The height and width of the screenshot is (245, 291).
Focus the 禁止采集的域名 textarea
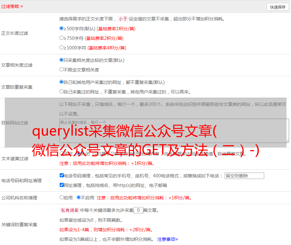pyautogui.click(x=174, y=131)
